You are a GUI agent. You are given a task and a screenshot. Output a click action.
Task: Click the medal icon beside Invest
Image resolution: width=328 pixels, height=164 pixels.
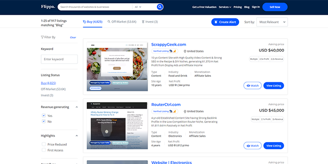point(143,22)
